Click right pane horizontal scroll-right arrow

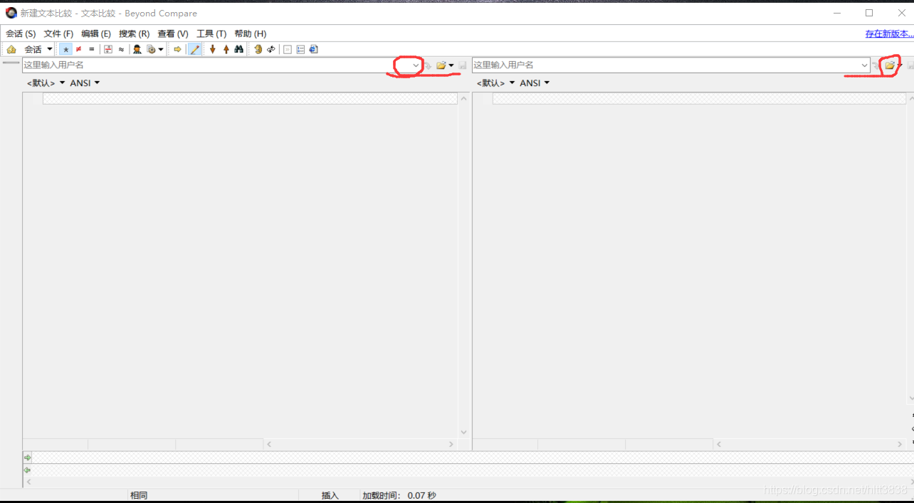click(x=901, y=444)
